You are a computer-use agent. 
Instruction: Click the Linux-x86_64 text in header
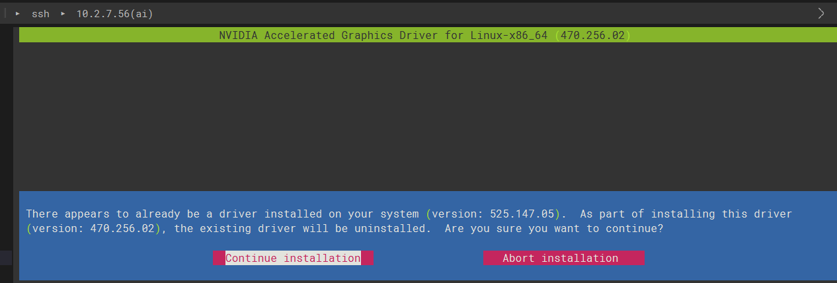coord(508,36)
